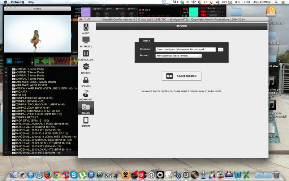Click the track title 'So Mi like it'

coord(144,10)
